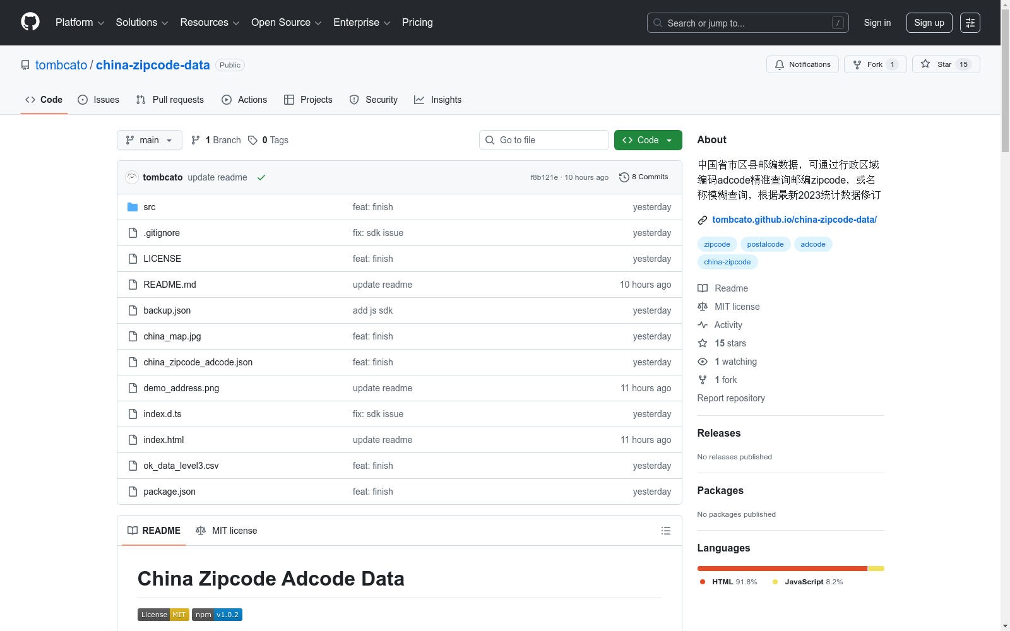Open the china_zipcode_adcode.json file
This screenshot has height=631, width=1010.
198,362
